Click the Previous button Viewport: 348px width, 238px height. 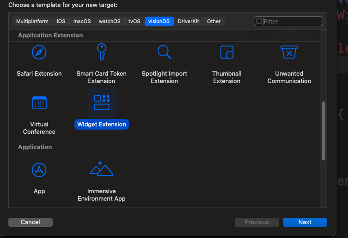(x=257, y=222)
